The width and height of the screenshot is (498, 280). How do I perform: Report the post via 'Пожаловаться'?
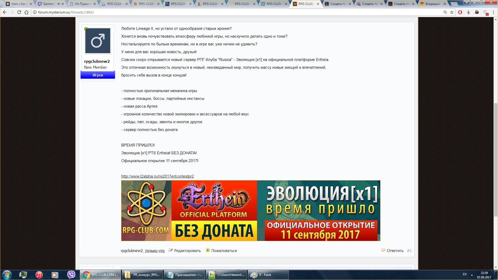224,251
